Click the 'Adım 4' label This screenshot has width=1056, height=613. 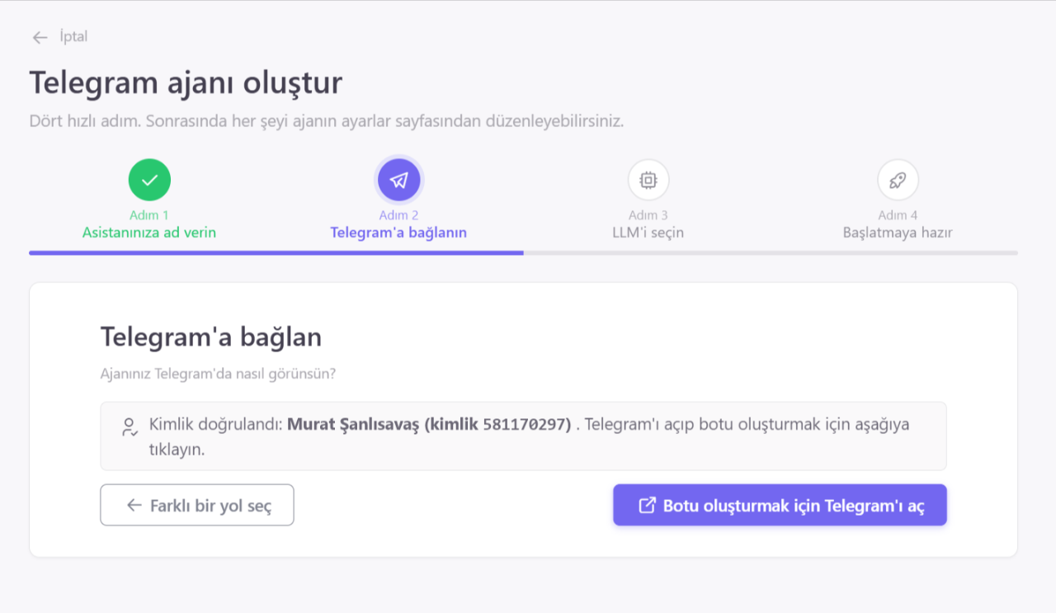tap(898, 215)
